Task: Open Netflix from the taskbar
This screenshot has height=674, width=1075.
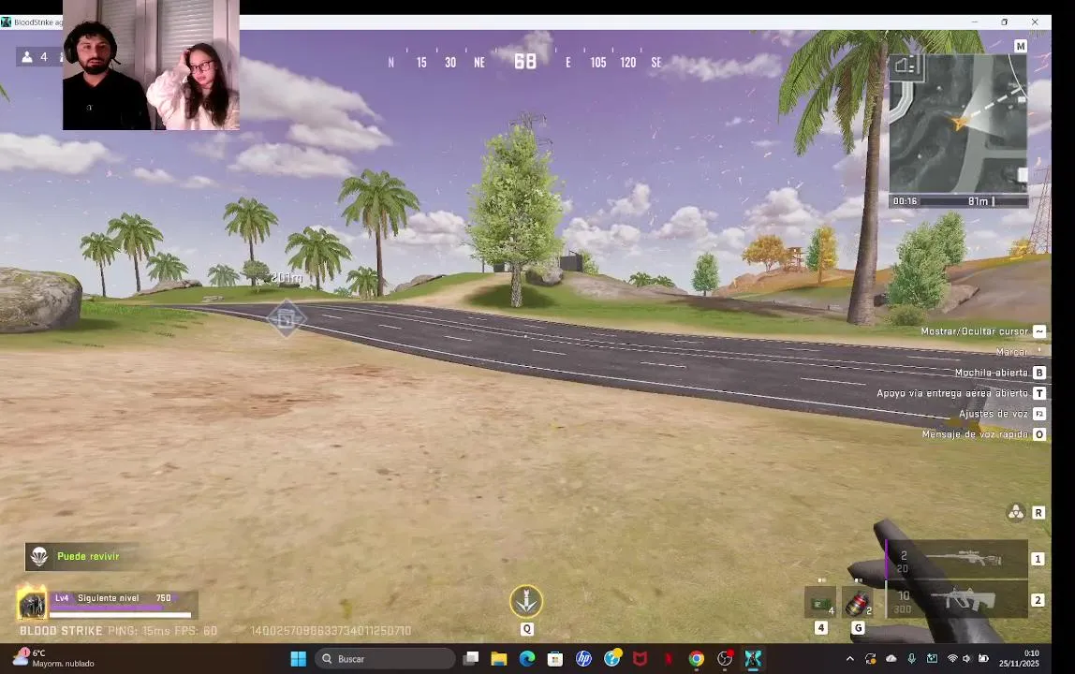Action: tap(669, 659)
